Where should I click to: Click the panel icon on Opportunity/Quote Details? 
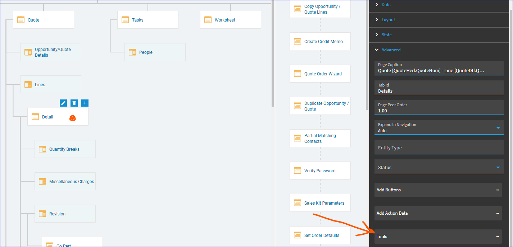pos(28,52)
